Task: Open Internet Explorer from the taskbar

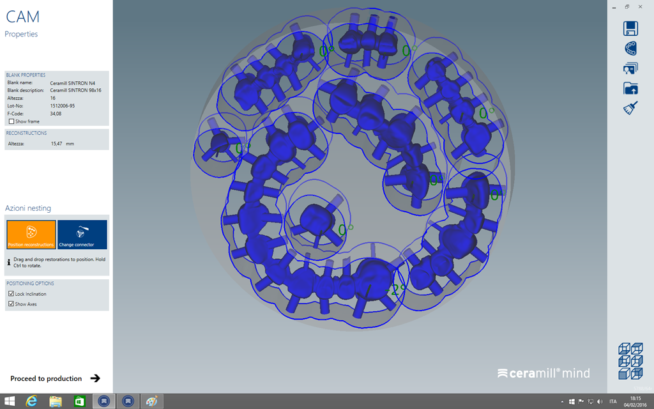Action: [31, 401]
